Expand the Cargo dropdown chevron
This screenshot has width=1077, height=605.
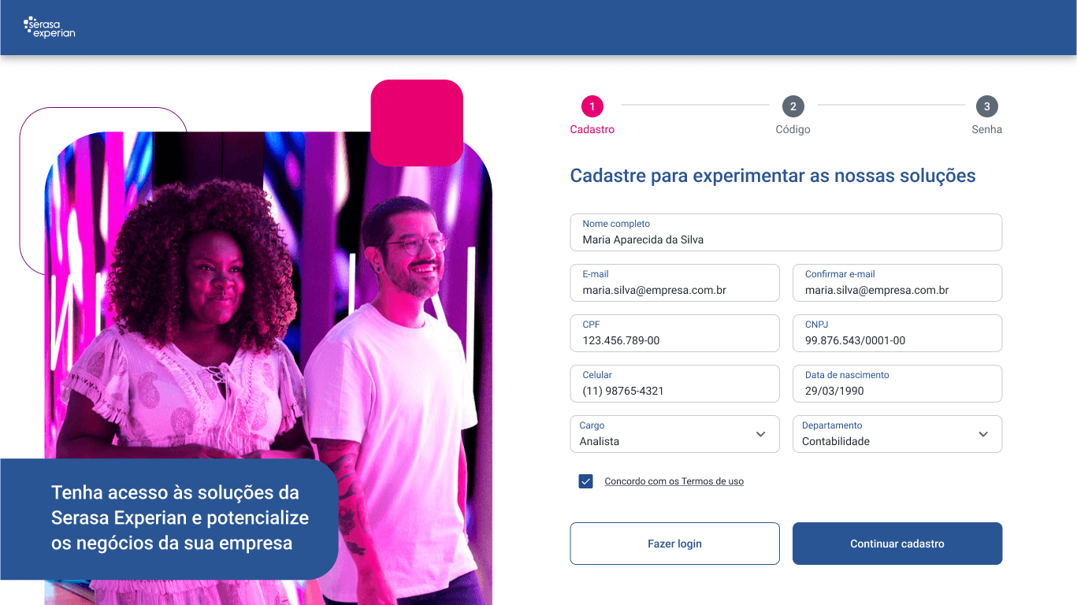761,434
